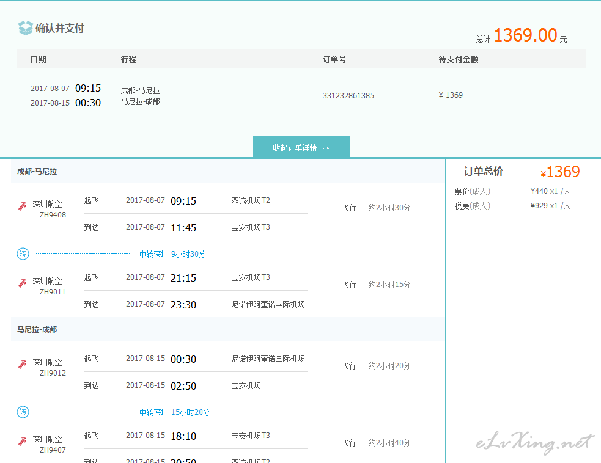Screen dimensions: 601x463
Task: Click the transfer icon beside 9小时30分 layover
Action: [x=23, y=253]
